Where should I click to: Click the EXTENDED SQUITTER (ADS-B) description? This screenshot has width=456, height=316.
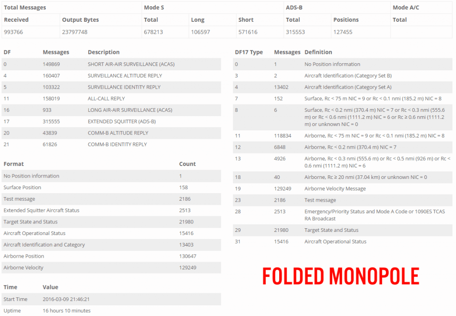[x=121, y=122]
